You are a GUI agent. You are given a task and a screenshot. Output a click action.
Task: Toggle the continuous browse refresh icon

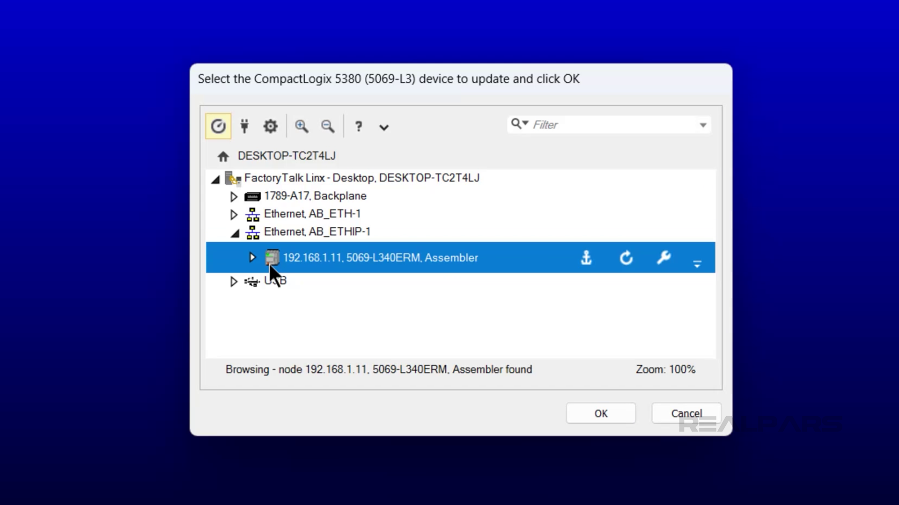click(x=218, y=126)
